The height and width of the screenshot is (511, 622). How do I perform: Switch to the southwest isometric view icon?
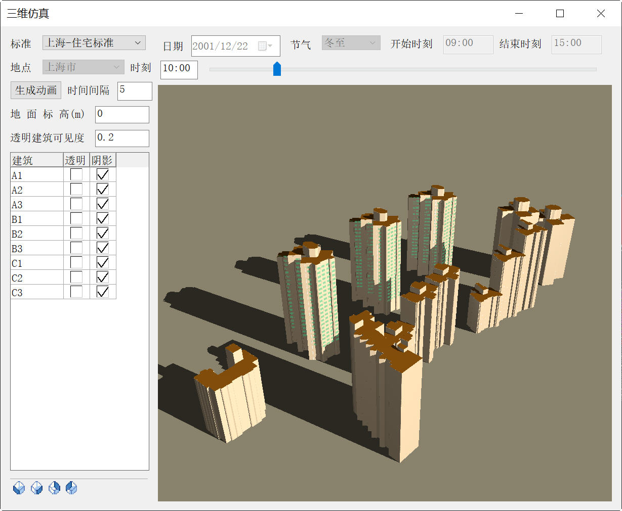[x=19, y=488]
